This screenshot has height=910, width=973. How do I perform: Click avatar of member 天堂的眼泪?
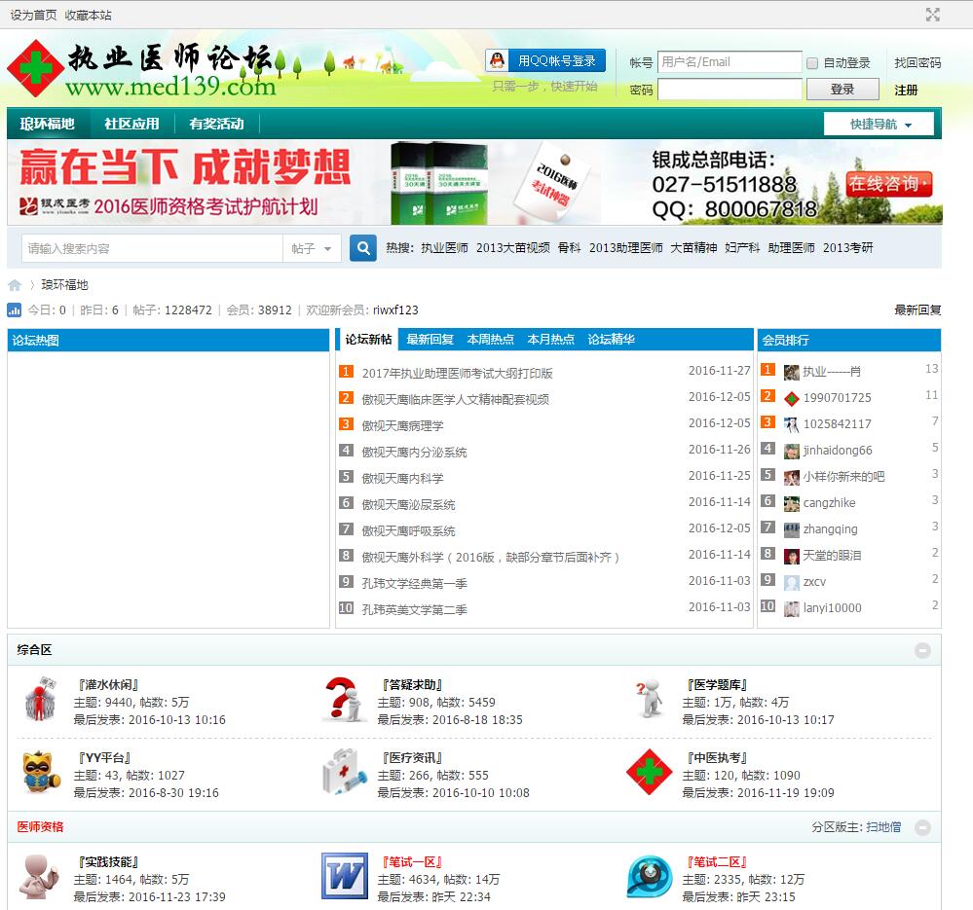pos(791,556)
